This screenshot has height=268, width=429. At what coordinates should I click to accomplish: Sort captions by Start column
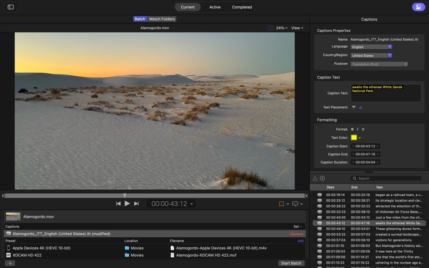(x=337, y=187)
